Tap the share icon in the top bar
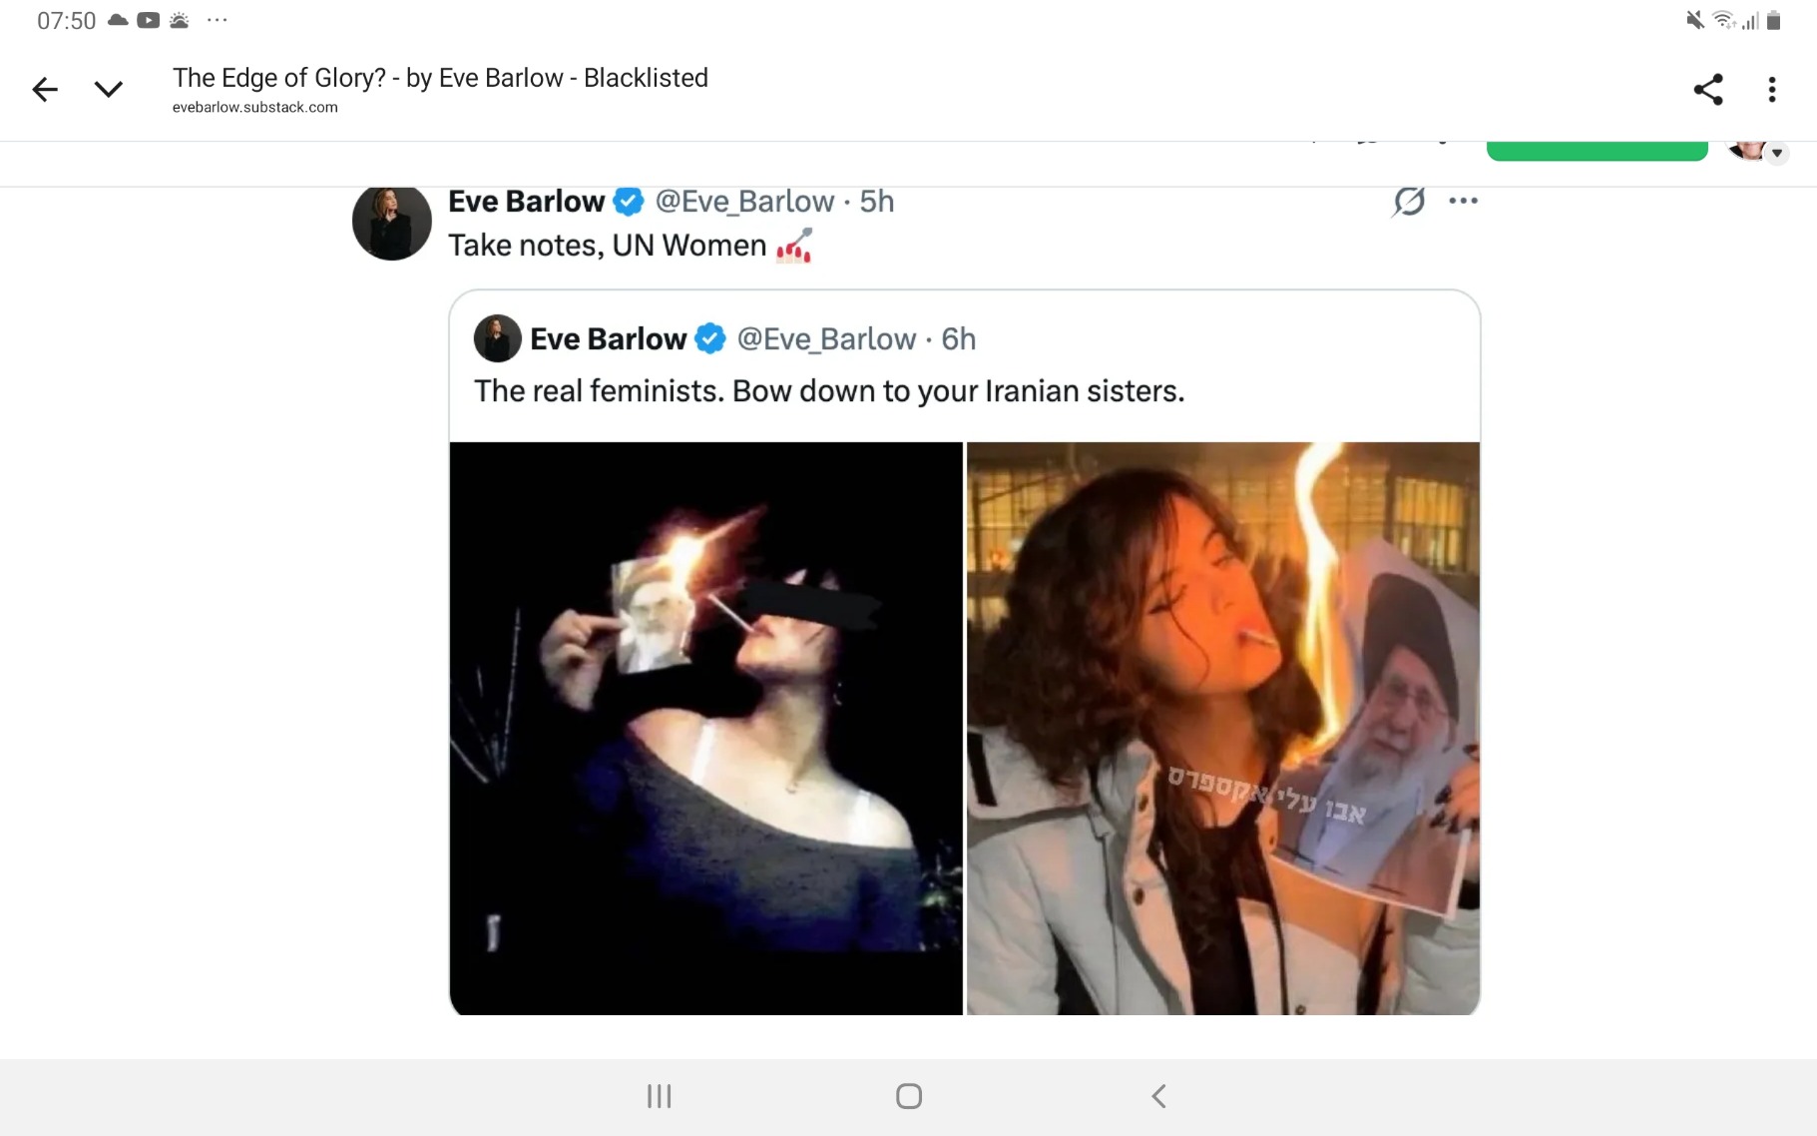Screen dimensions: 1817x1136 [x=1708, y=90]
